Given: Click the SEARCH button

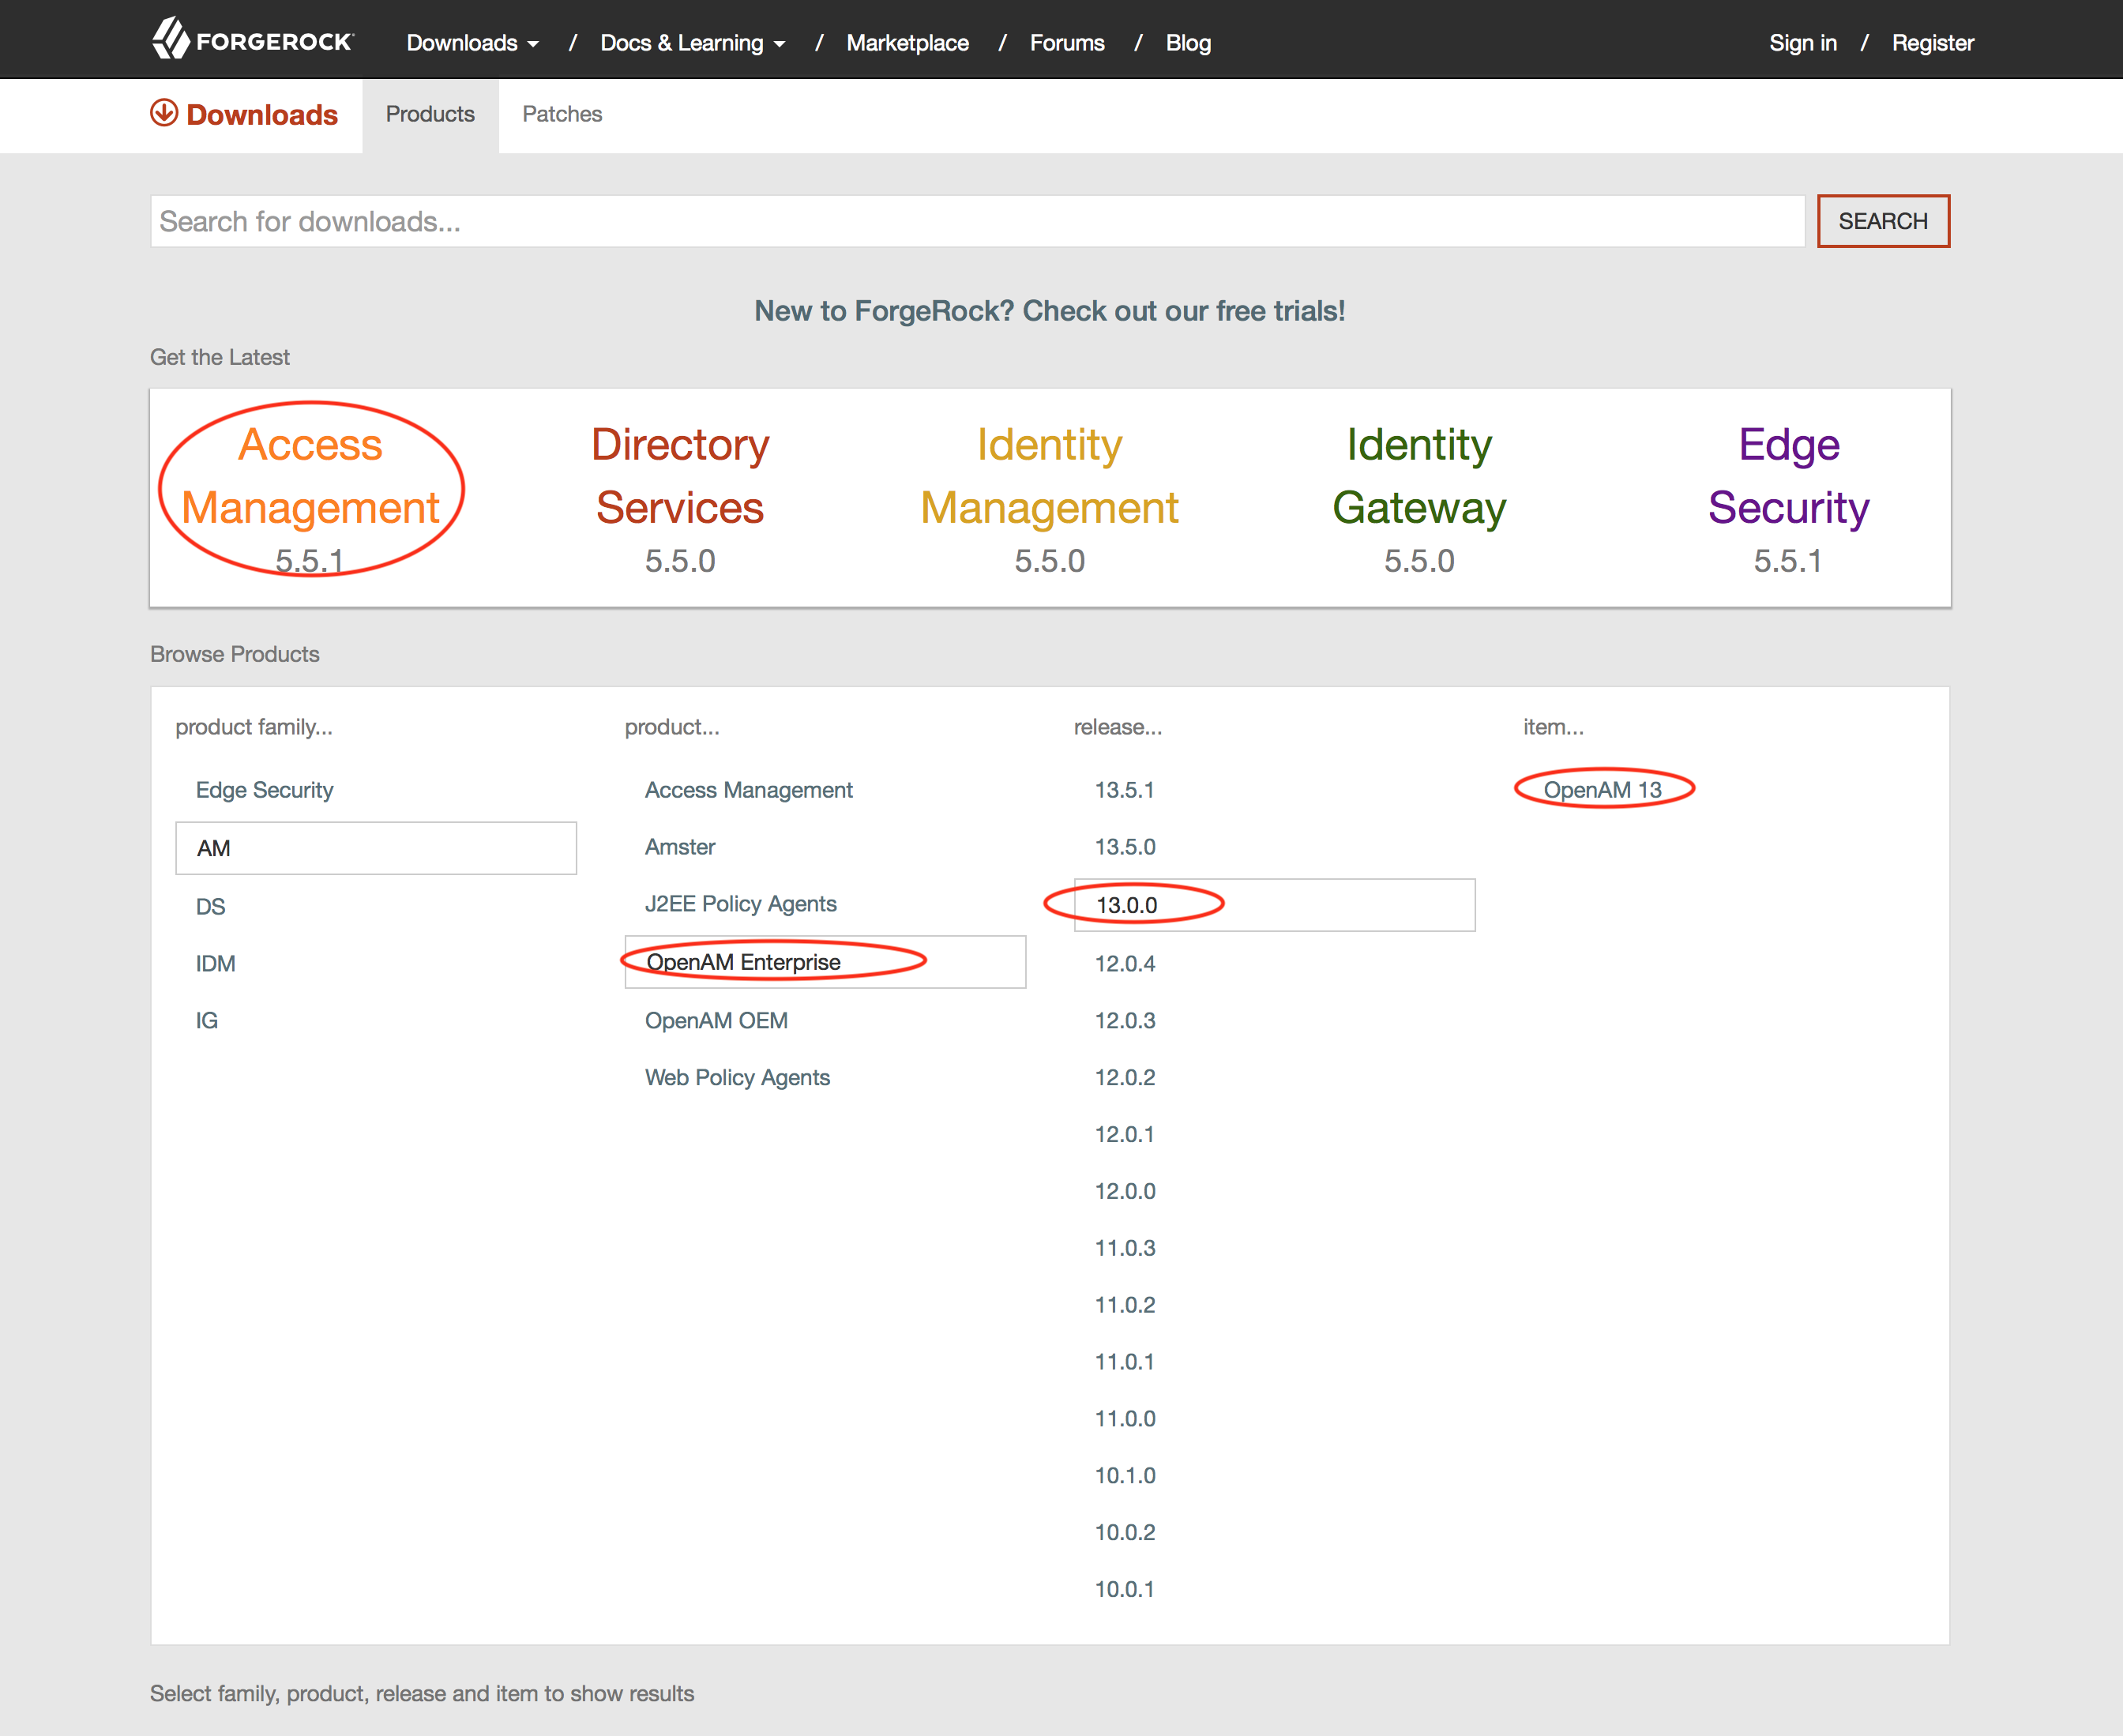Looking at the screenshot, I should [1883, 221].
